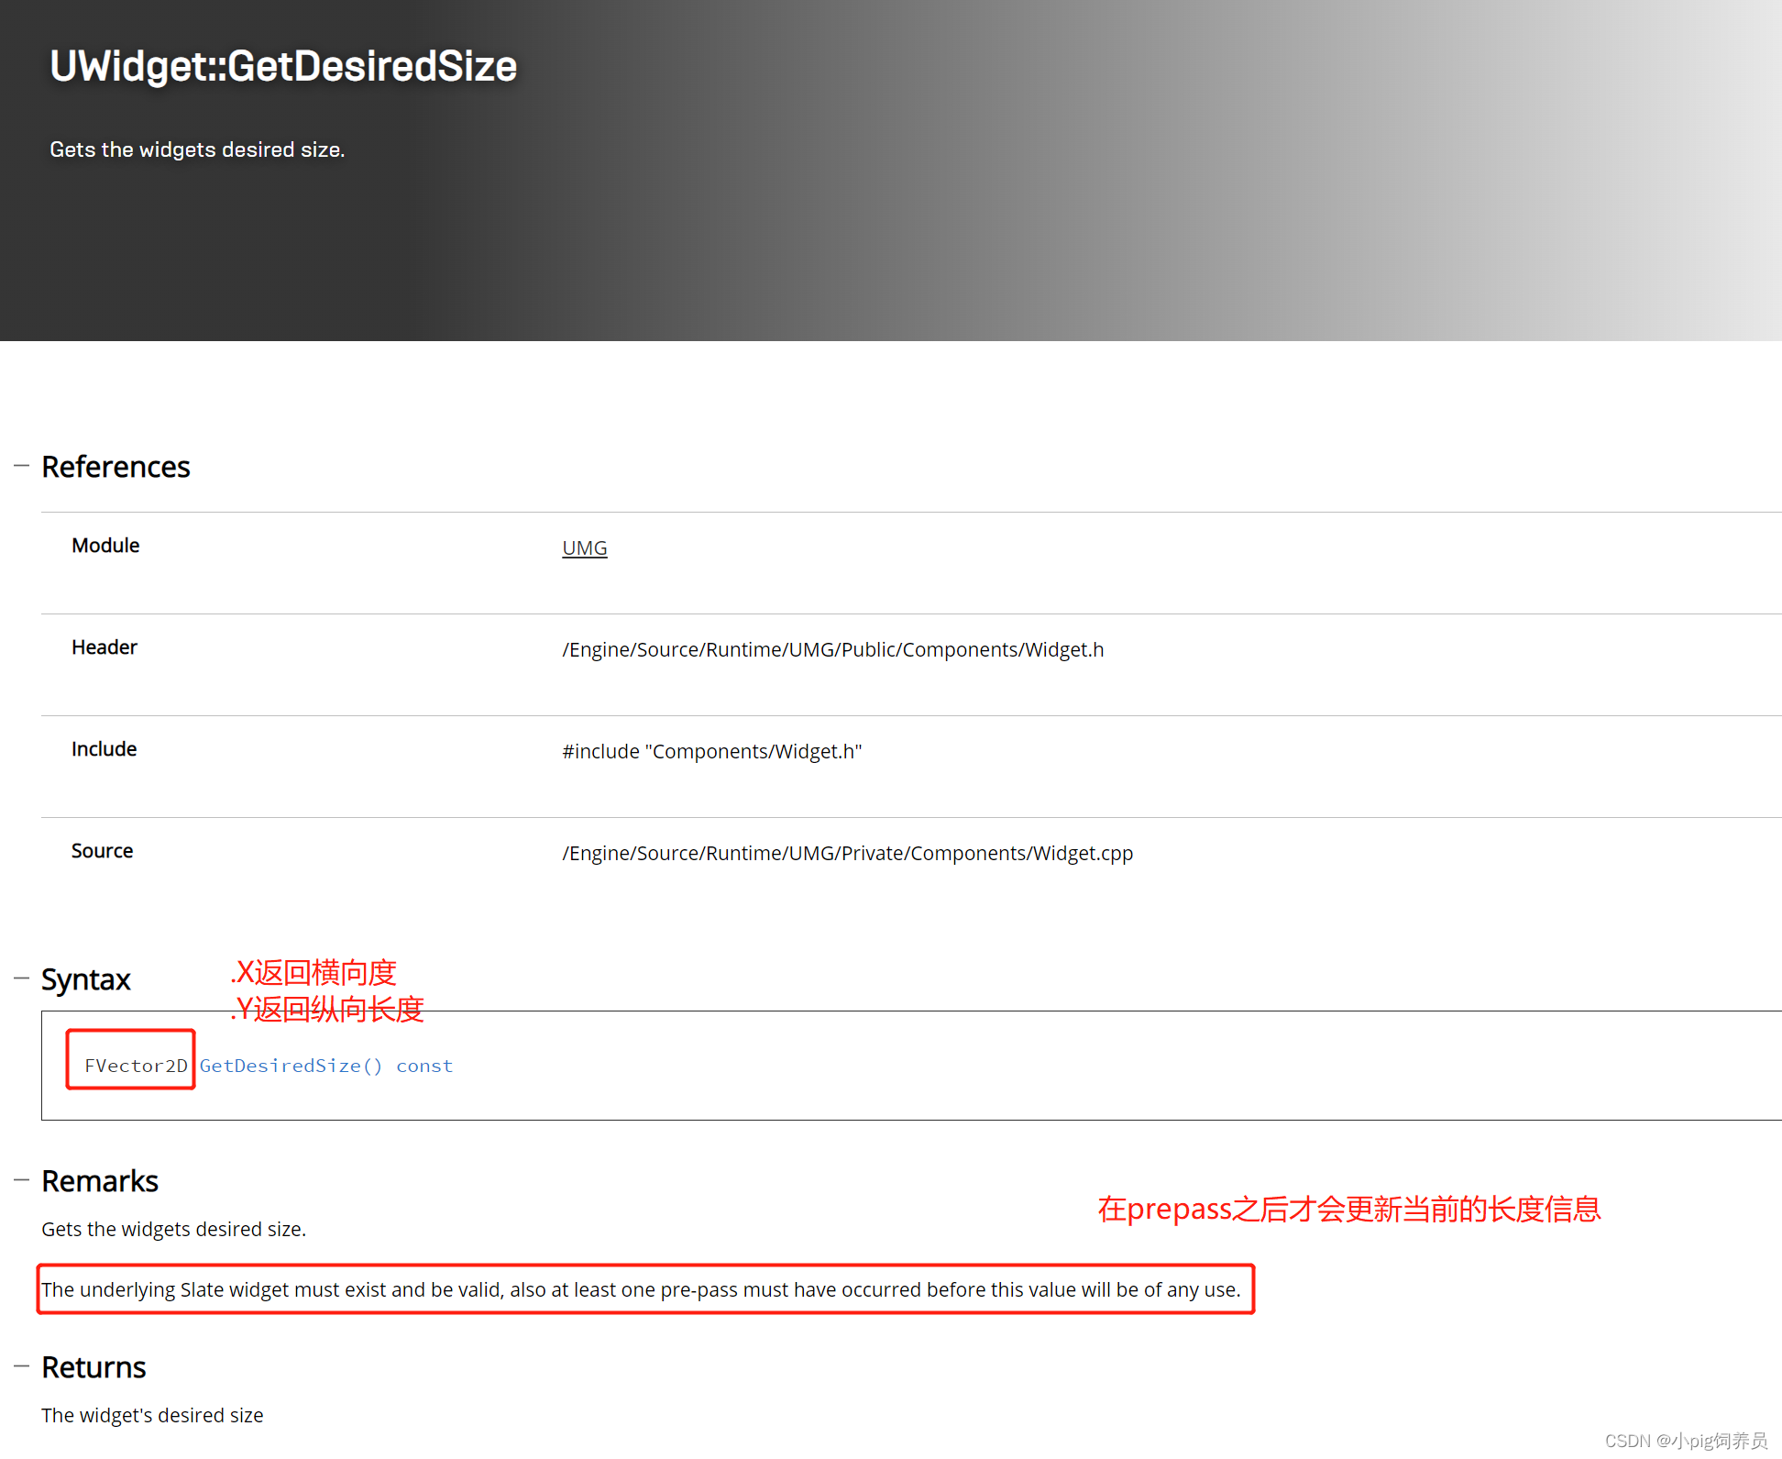Click the Returns heading
1782x1459 pixels.
94,1367
